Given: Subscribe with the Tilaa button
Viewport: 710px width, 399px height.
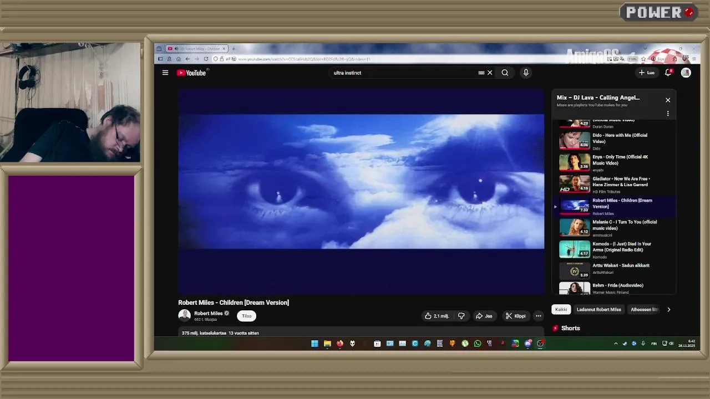Looking at the screenshot, I should click(x=247, y=316).
